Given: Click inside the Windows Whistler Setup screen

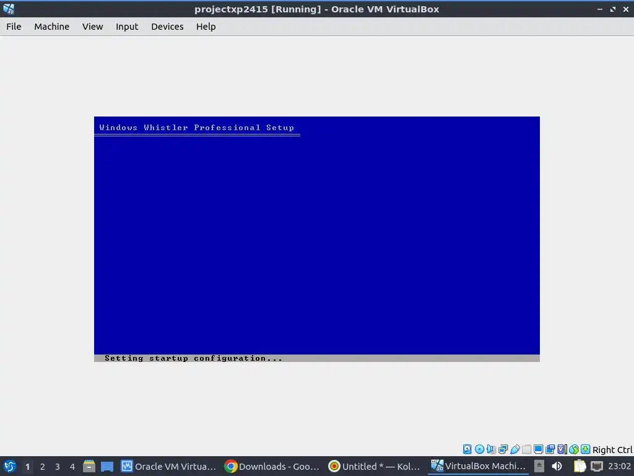Looking at the screenshot, I should [316, 239].
